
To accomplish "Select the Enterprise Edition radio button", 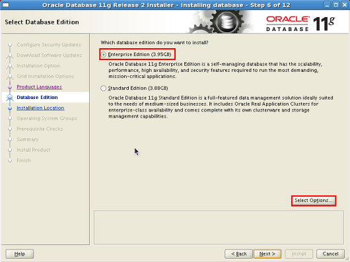I will (103, 54).
